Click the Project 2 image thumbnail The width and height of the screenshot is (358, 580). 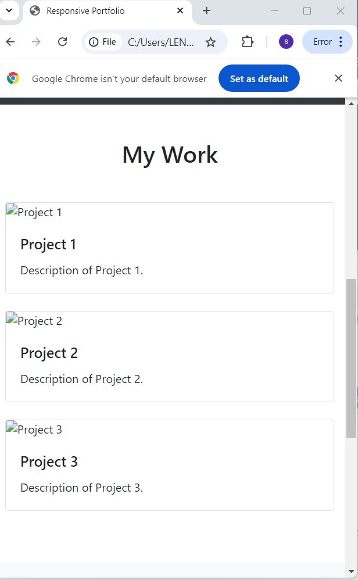coord(34,321)
